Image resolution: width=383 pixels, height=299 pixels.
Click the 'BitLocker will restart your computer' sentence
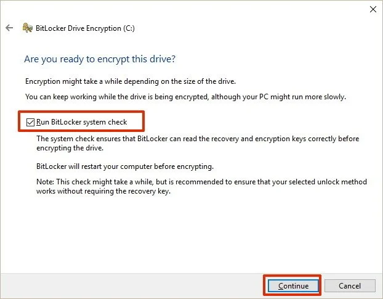(x=125, y=166)
